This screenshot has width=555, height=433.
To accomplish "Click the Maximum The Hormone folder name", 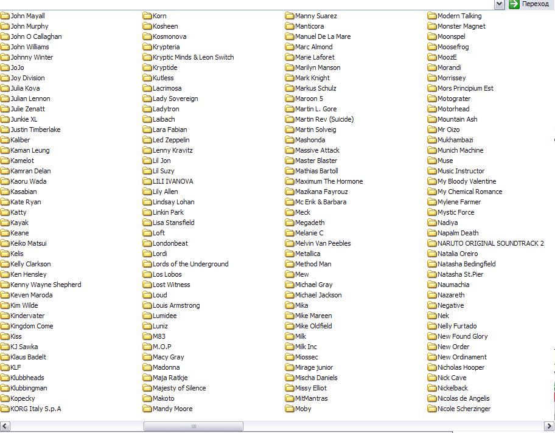I will pyautogui.click(x=329, y=181).
